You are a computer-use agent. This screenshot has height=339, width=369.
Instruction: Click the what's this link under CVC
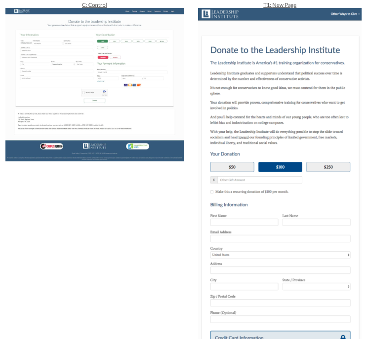tap(101, 81)
